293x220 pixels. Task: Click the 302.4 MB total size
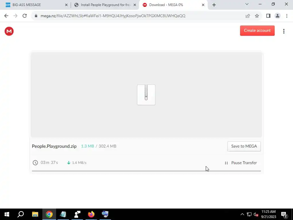pos(108,146)
